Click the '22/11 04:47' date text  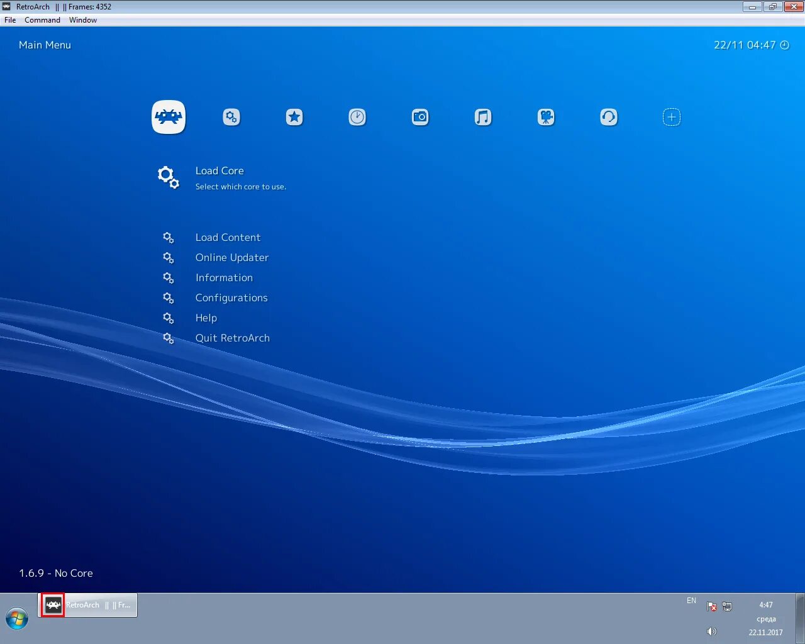[745, 45]
